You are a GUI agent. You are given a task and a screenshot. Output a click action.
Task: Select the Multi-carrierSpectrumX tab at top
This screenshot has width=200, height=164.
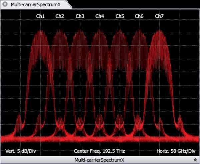click(36, 5)
